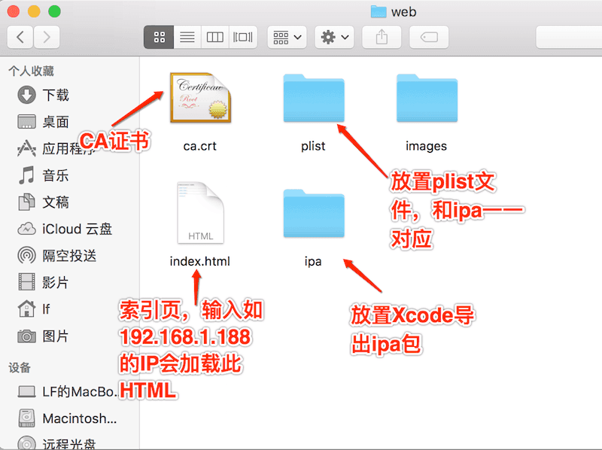Viewport: 602px width, 450px height.
Task: Go back with the left chevron button
Action: point(20,37)
